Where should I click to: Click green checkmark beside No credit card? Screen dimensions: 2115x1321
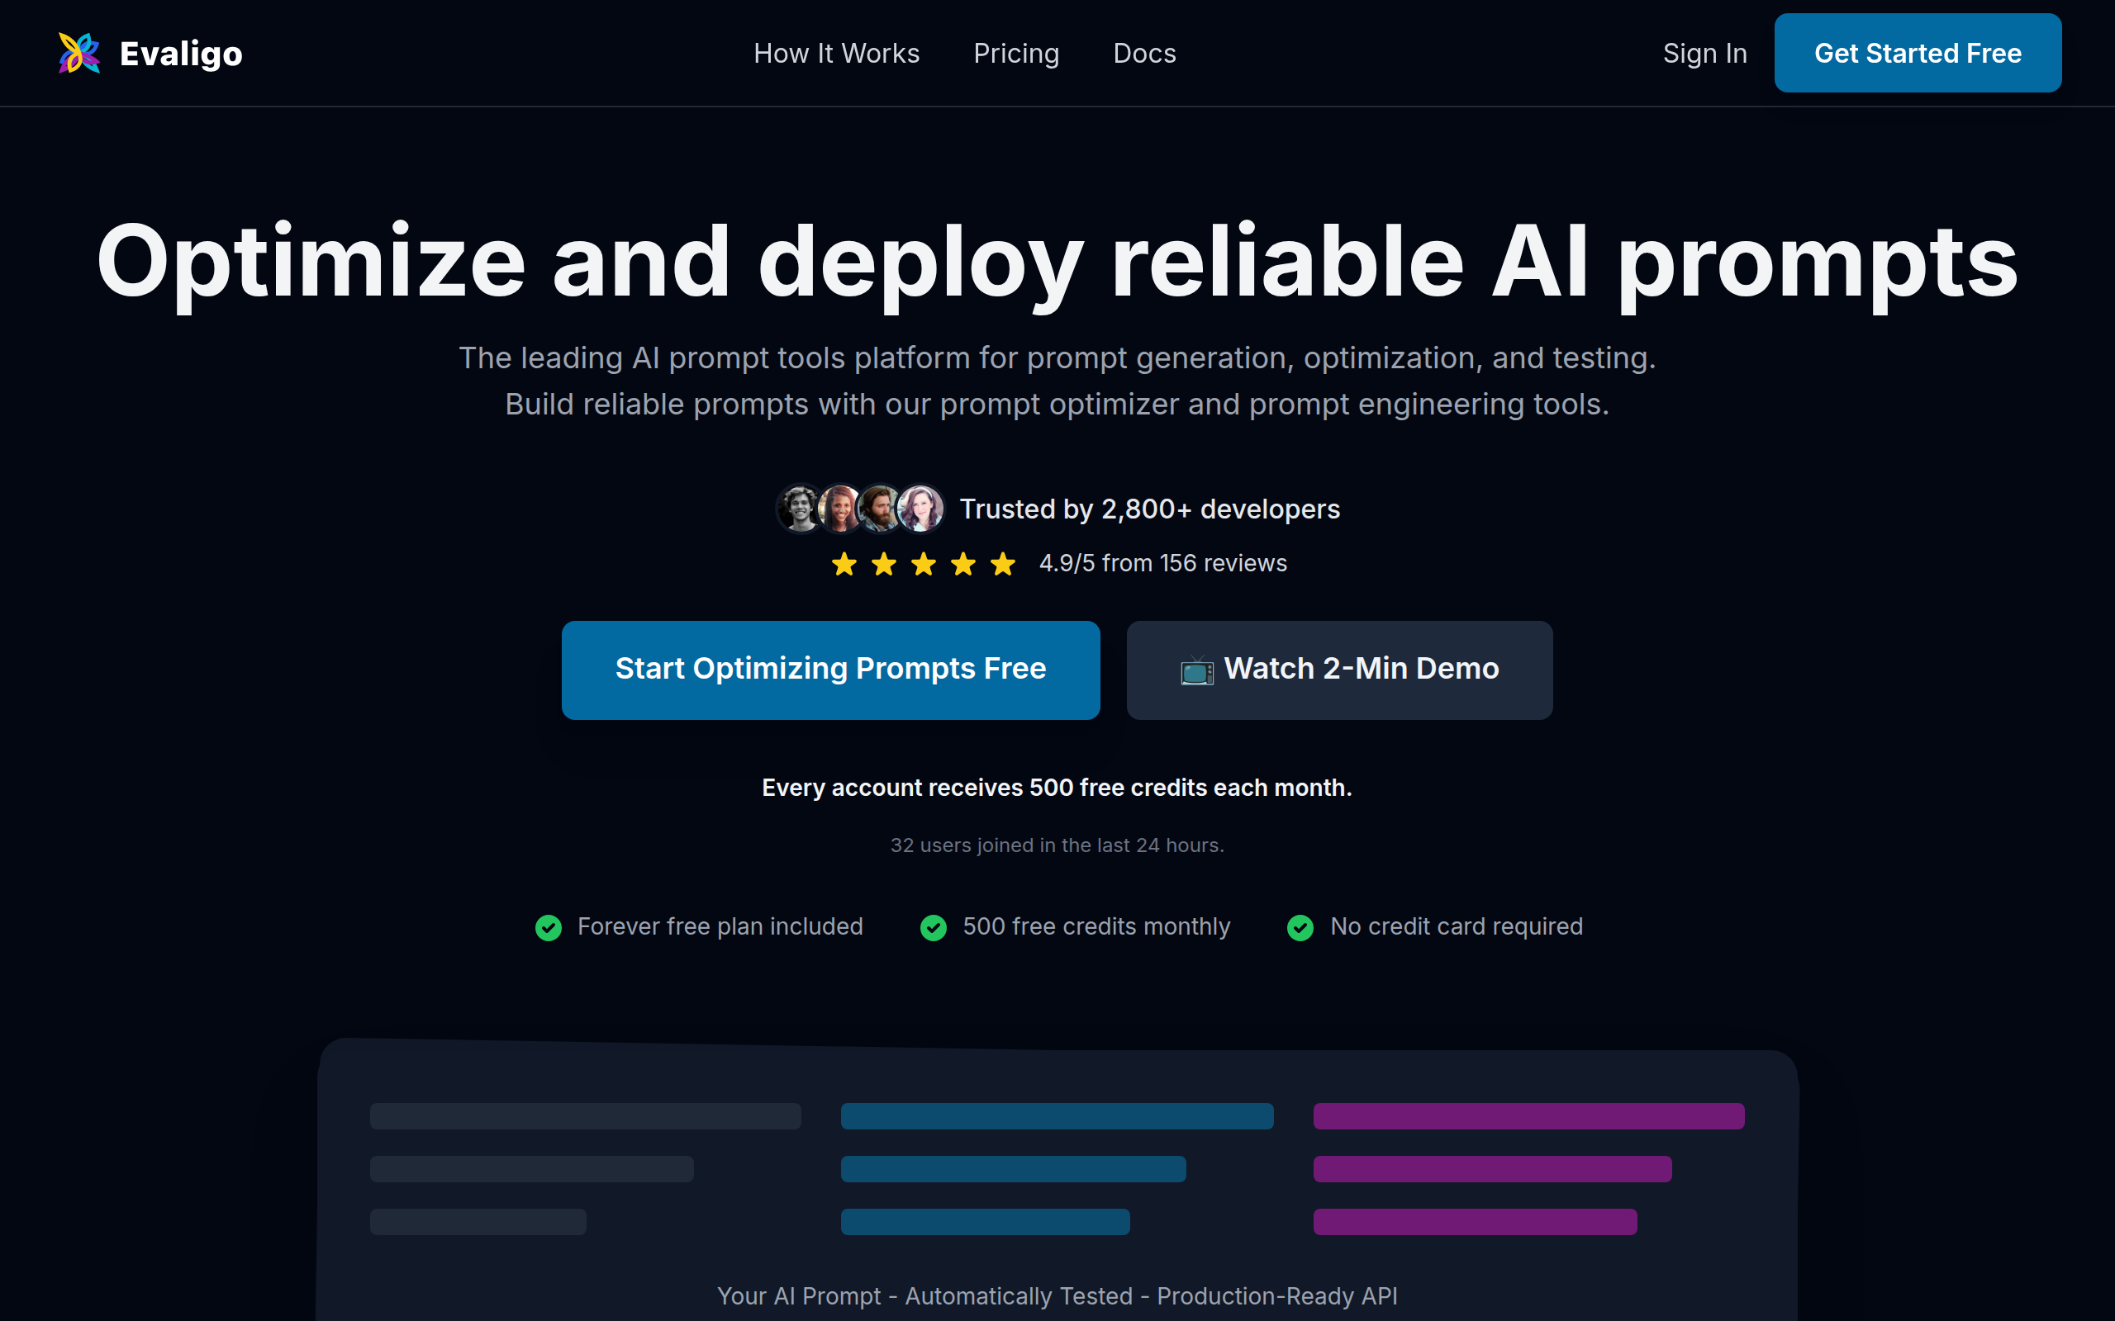click(x=1300, y=927)
